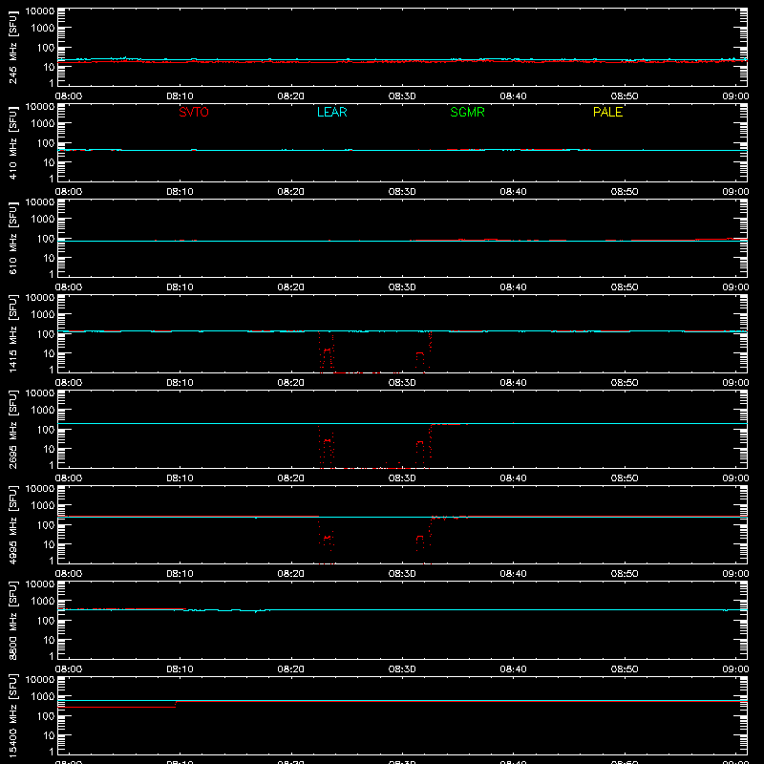The height and width of the screenshot is (764, 764).
Task: Select the 1415 MHz [SFU] axis label
Action: 13,333
